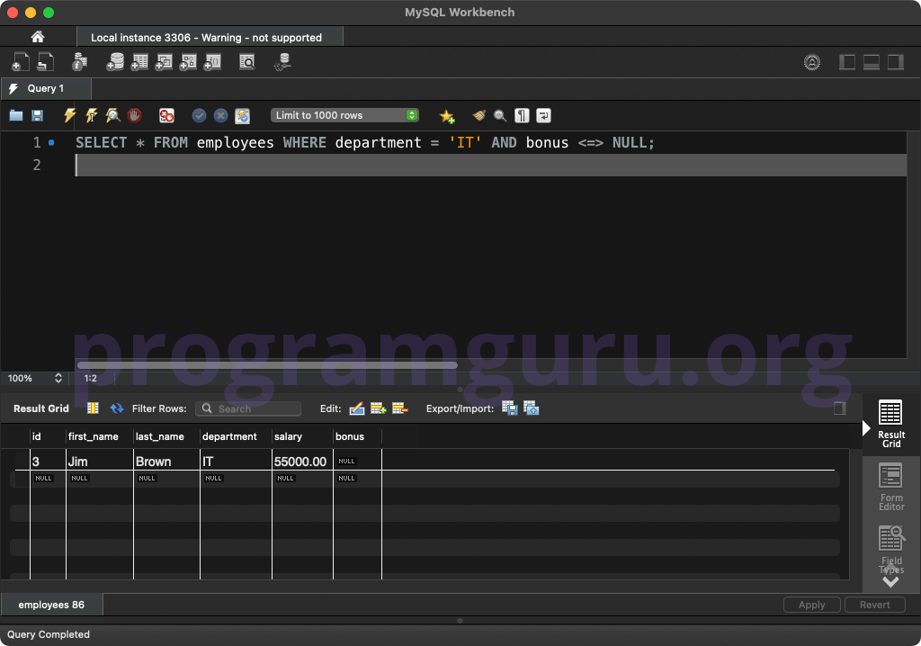The width and height of the screenshot is (921, 646).
Task: Click the Apply button
Action: tap(812, 605)
